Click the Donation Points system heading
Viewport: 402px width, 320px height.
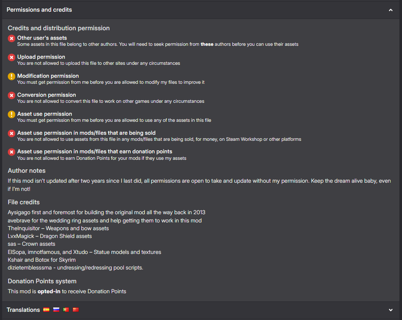pyautogui.click(x=42, y=281)
